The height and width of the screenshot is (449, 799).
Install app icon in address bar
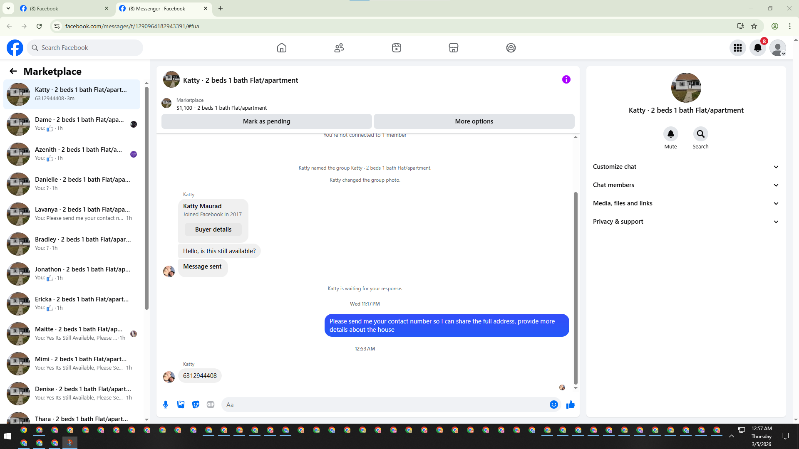(x=741, y=26)
